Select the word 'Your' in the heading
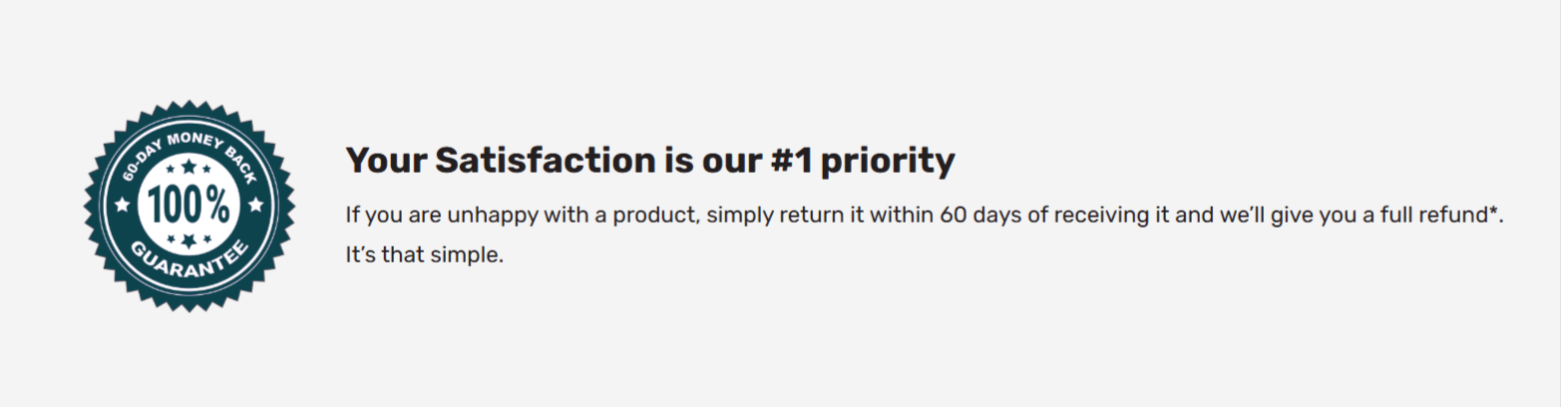 [x=385, y=161]
